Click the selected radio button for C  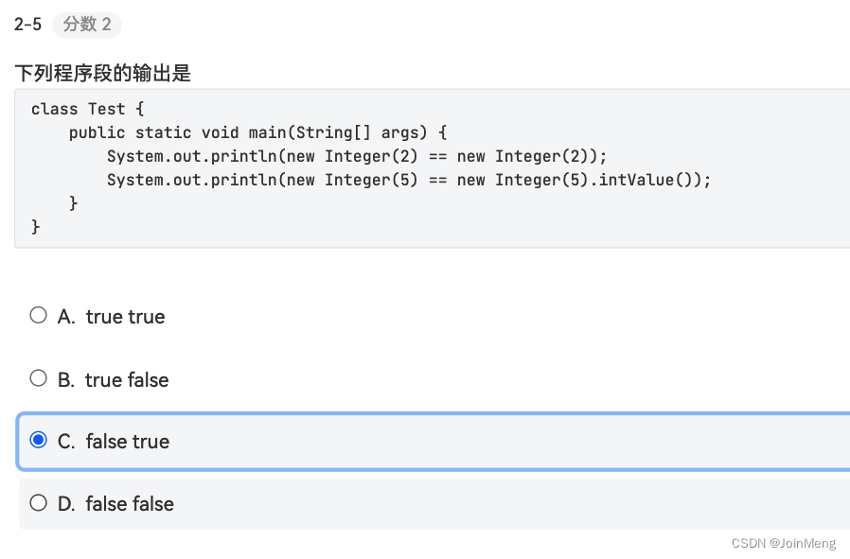pyautogui.click(x=38, y=440)
